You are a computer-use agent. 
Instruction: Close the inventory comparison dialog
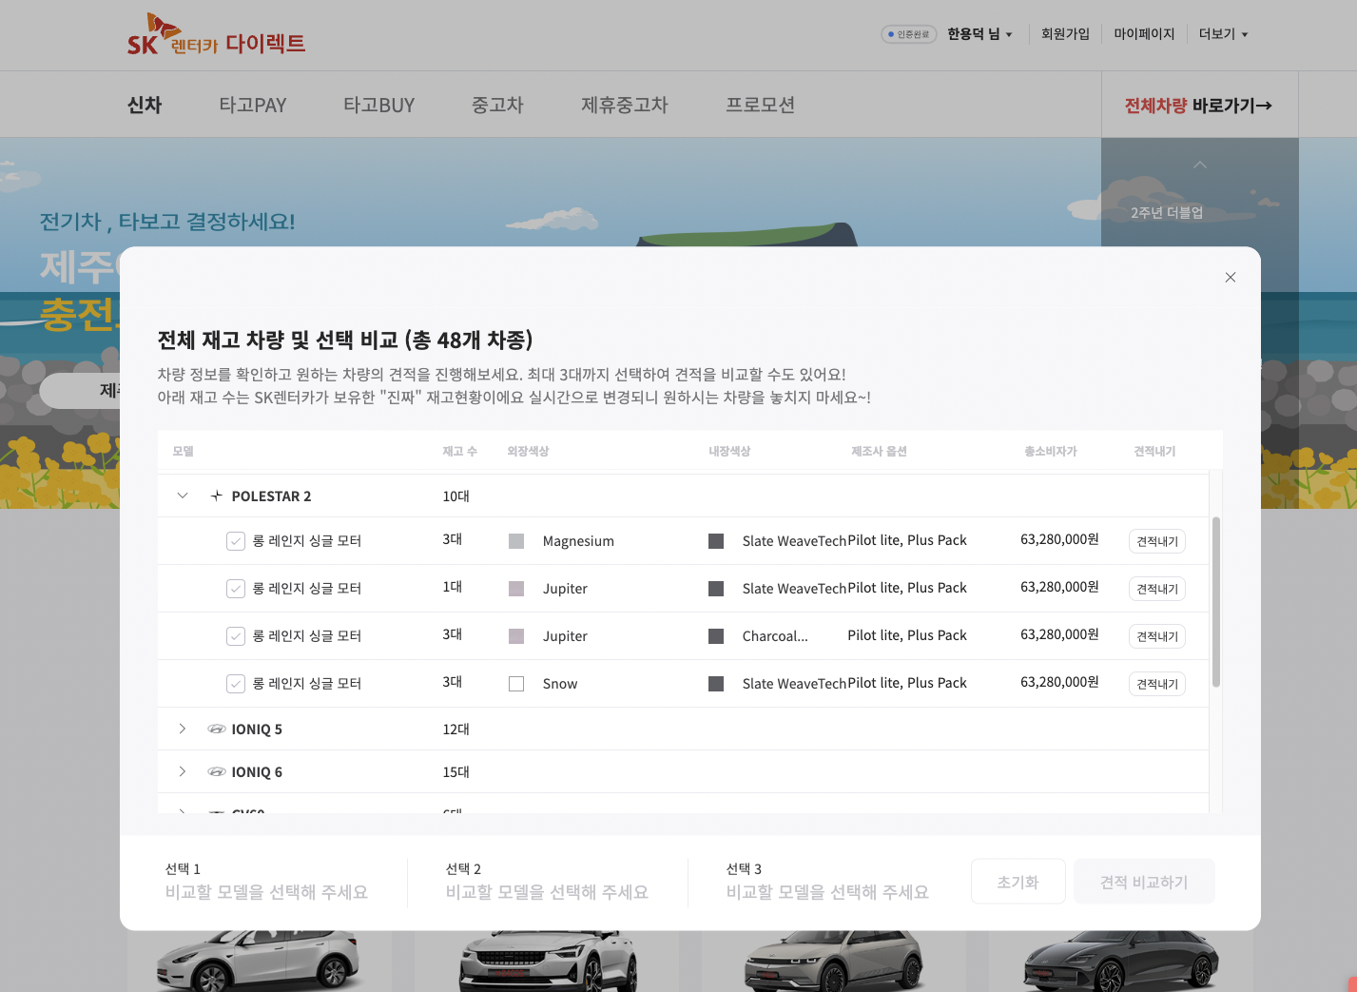coord(1231,278)
